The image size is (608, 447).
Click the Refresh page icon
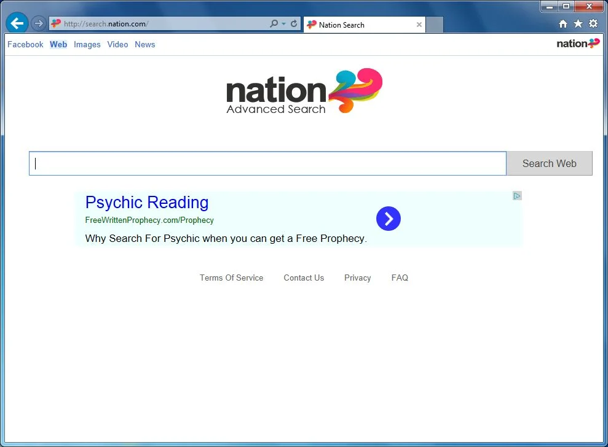tap(294, 23)
